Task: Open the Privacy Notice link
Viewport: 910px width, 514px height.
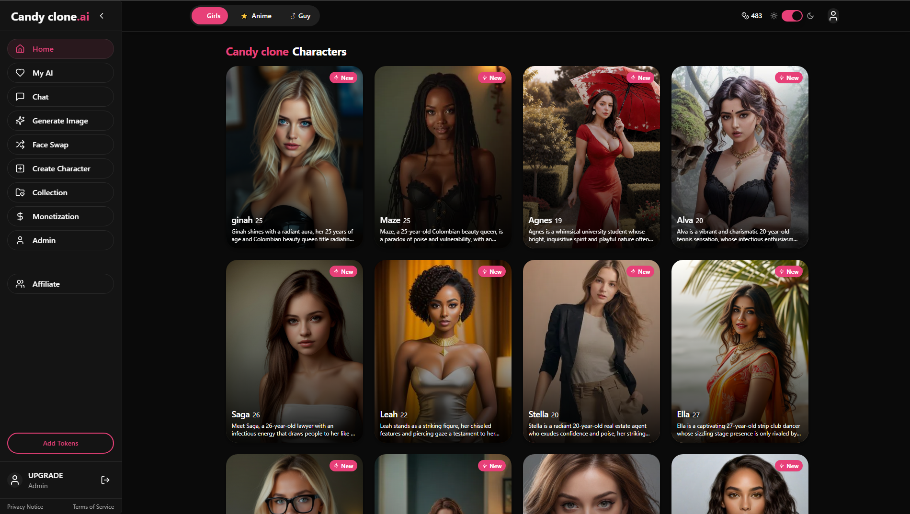Action: [25, 507]
